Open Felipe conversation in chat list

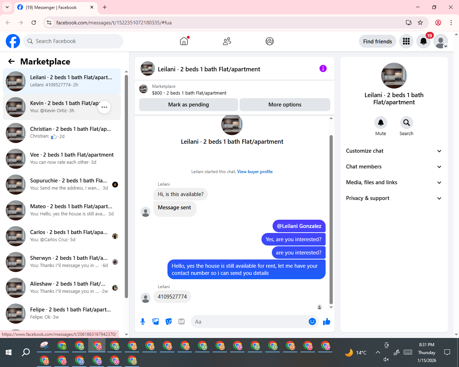point(62,314)
